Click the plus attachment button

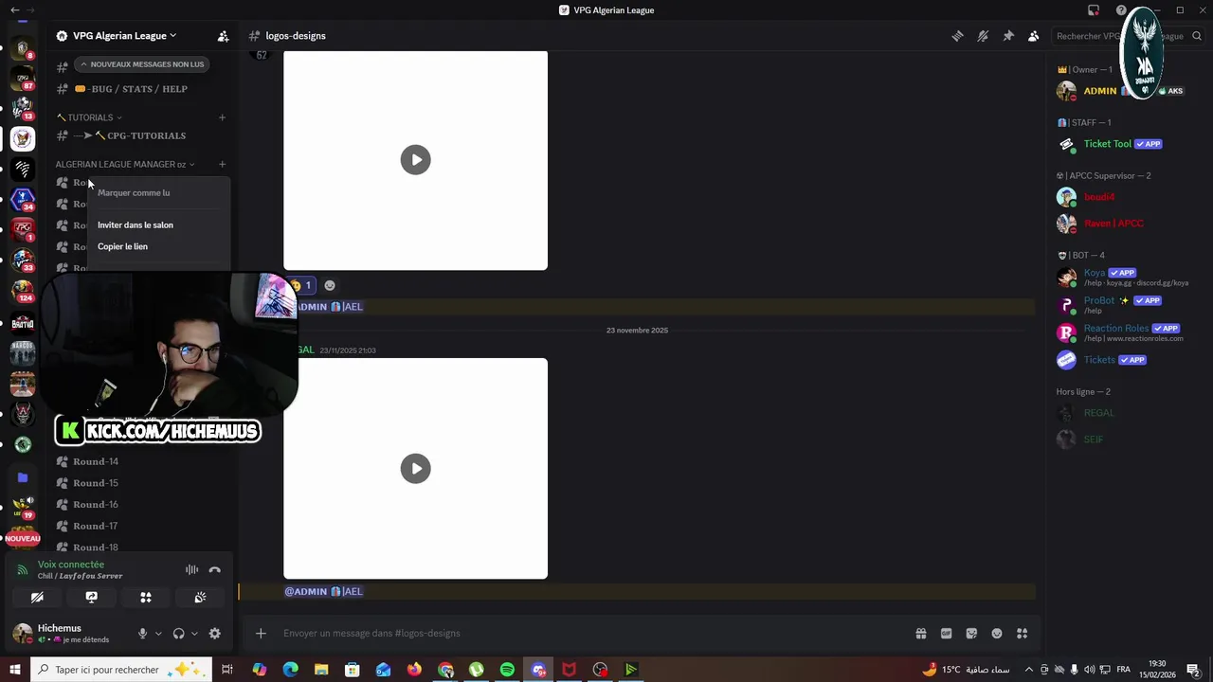tap(261, 634)
